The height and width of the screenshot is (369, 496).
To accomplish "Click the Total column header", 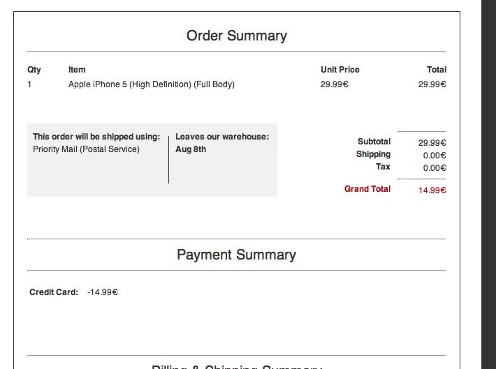I will coord(437,70).
